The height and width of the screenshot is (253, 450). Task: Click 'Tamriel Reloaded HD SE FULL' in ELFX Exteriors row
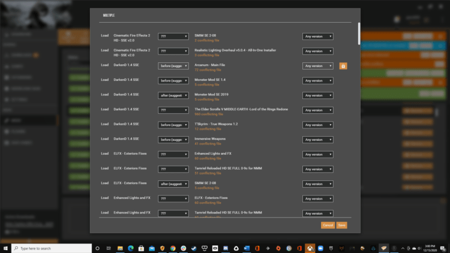(228, 168)
